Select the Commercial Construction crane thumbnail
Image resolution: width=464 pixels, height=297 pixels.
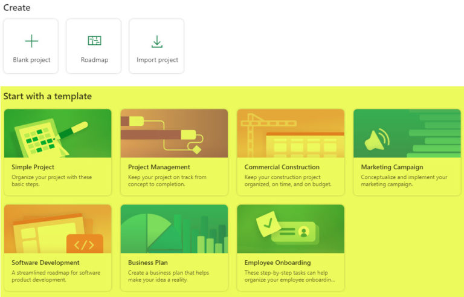[x=291, y=133]
